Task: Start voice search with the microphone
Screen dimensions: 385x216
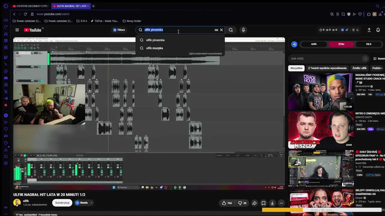Action: click(x=243, y=30)
